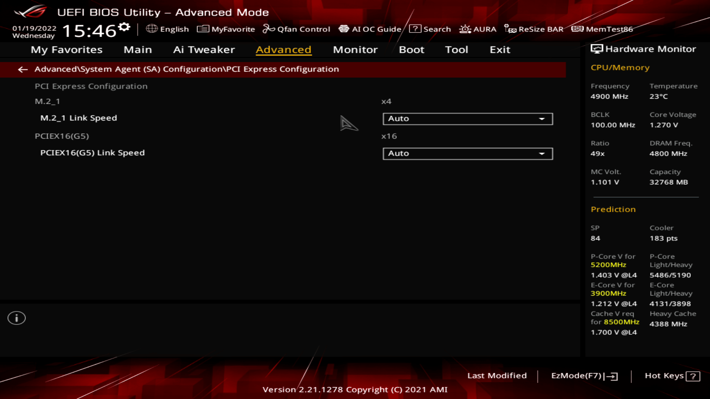Open the PCIEX16(G5) Link Speed dropdown

tap(467, 153)
